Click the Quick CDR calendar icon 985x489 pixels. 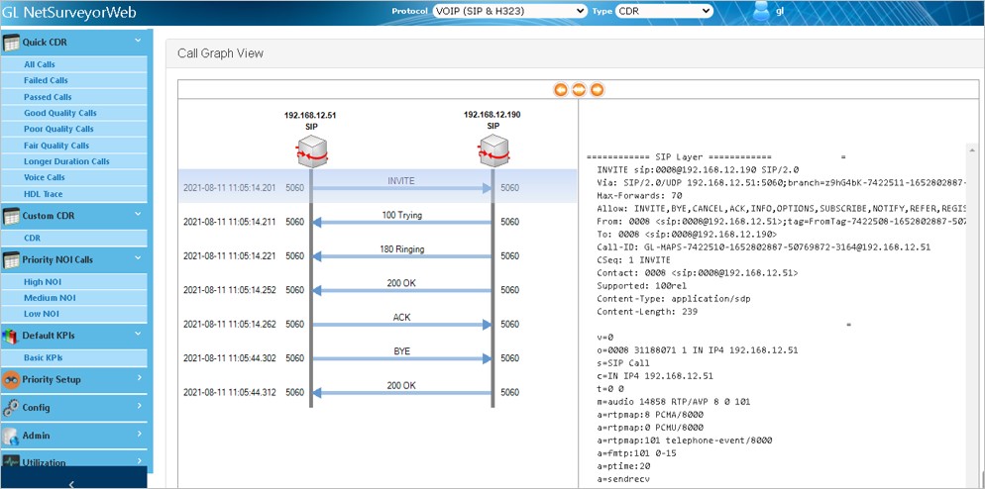coord(11,43)
